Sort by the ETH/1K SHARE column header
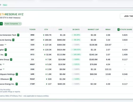This screenshot has height=102, width=133. [126, 30]
